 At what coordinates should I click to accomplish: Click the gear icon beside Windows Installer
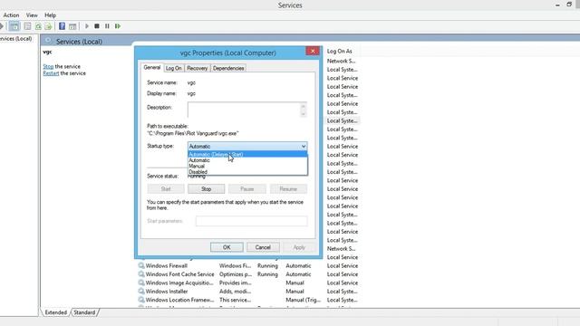pos(141,291)
